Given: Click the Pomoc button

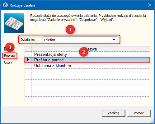Looking at the screenshot, I should pos(139,113).
